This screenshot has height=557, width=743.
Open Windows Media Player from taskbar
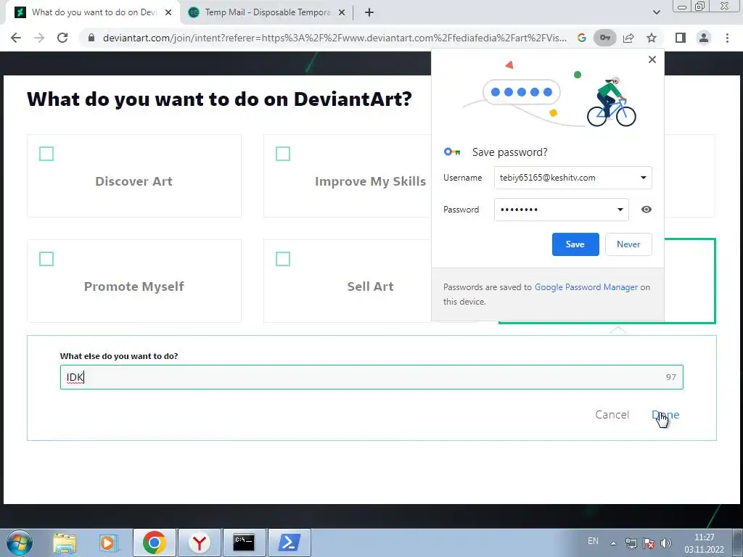[x=109, y=542]
